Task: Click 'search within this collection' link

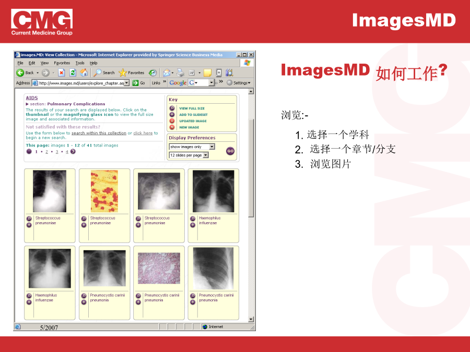Action: tap(99, 133)
